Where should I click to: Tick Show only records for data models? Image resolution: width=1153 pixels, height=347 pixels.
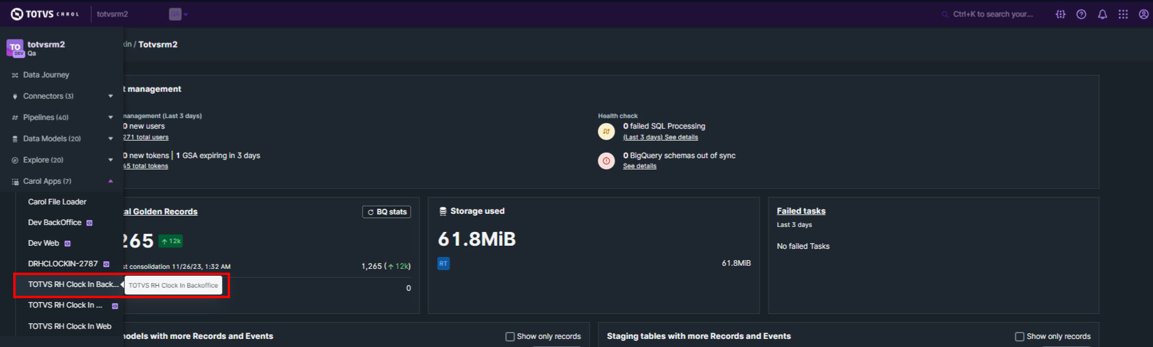coord(510,336)
